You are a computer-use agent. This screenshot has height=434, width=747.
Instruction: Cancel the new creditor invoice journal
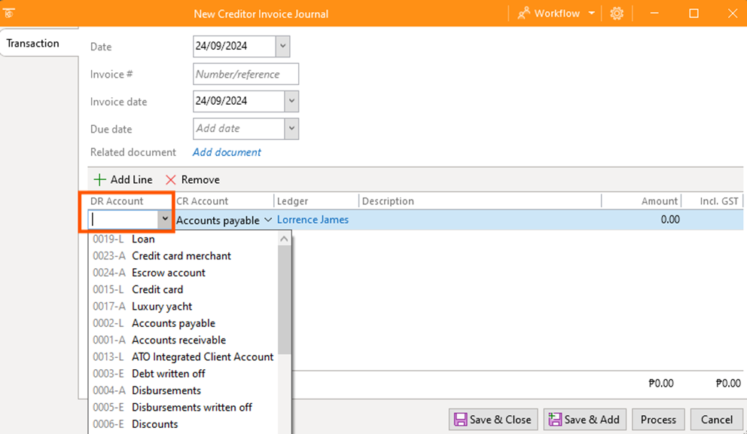pyautogui.click(x=716, y=420)
